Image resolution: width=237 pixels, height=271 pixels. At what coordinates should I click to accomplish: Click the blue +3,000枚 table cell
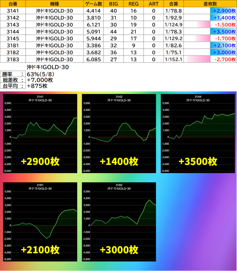[x=210, y=52]
